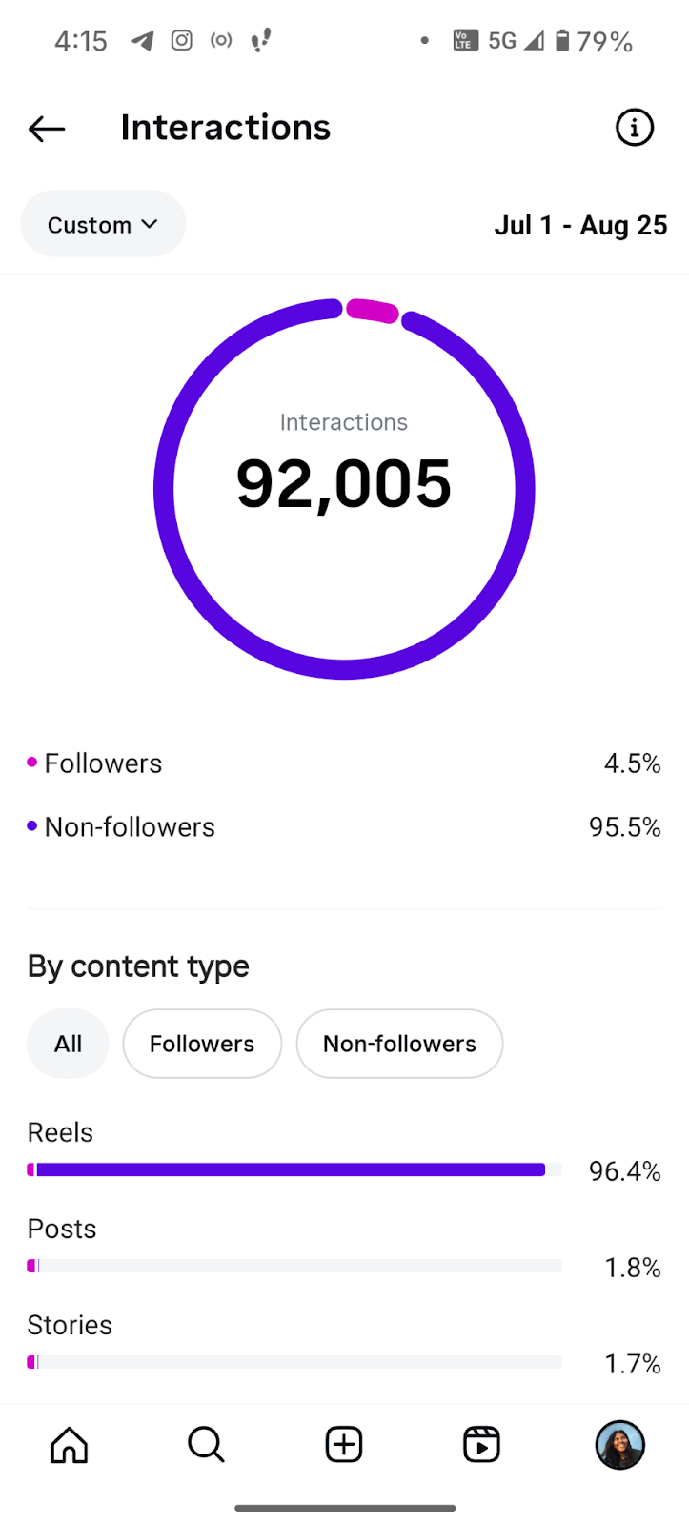
Task: Tap the Search magnifier icon
Action: click(206, 1445)
